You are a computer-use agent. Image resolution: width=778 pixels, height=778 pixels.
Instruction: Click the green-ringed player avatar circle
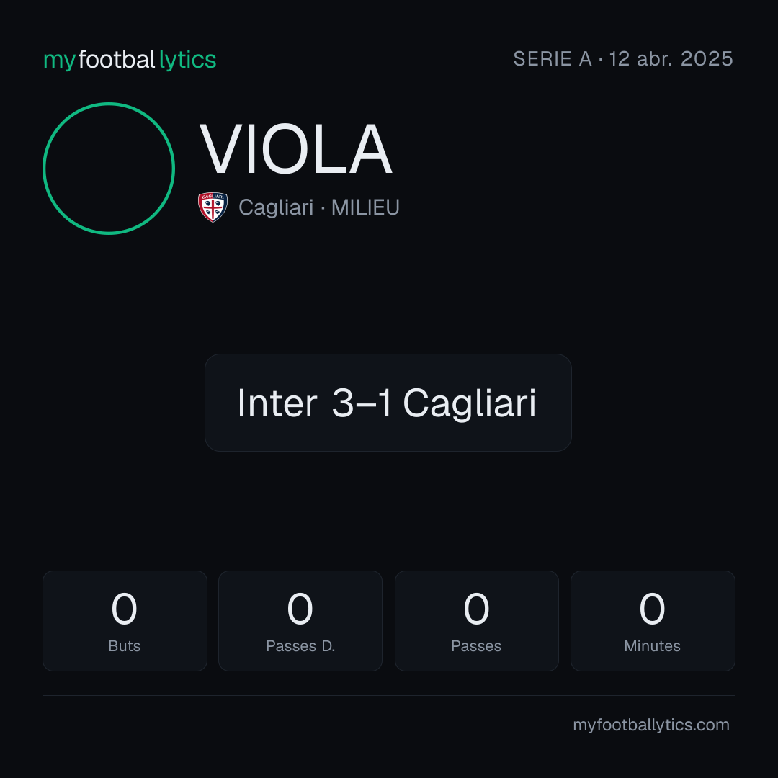tap(109, 169)
